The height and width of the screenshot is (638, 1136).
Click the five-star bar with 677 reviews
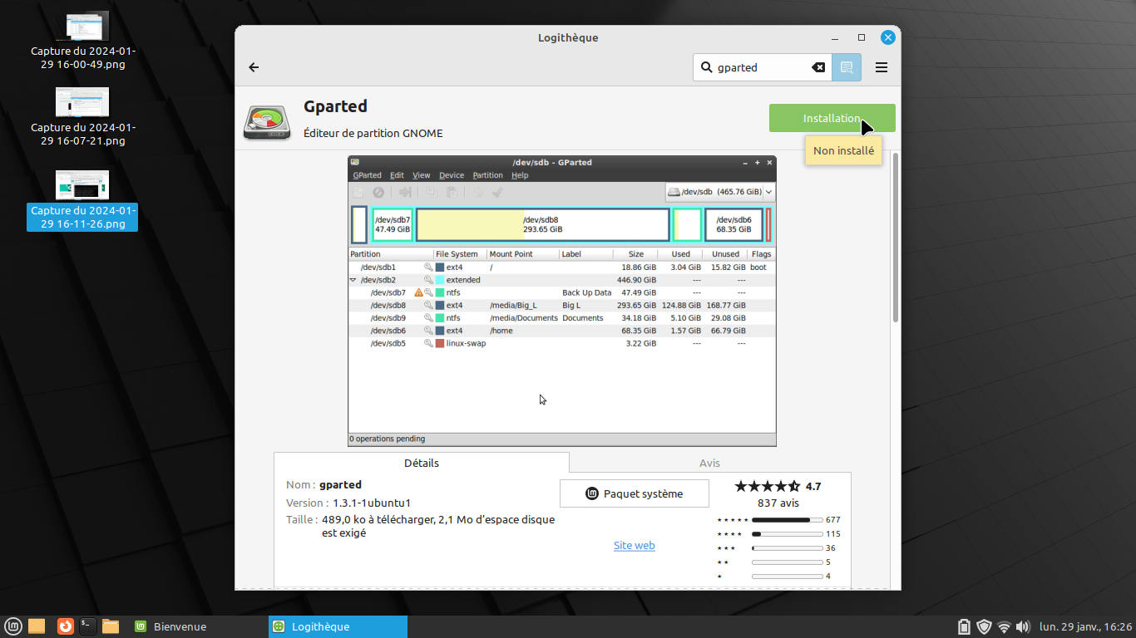(787, 520)
